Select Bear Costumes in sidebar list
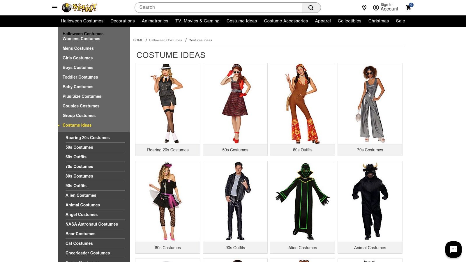The width and height of the screenshot is (466, 262). pos(80,234)
